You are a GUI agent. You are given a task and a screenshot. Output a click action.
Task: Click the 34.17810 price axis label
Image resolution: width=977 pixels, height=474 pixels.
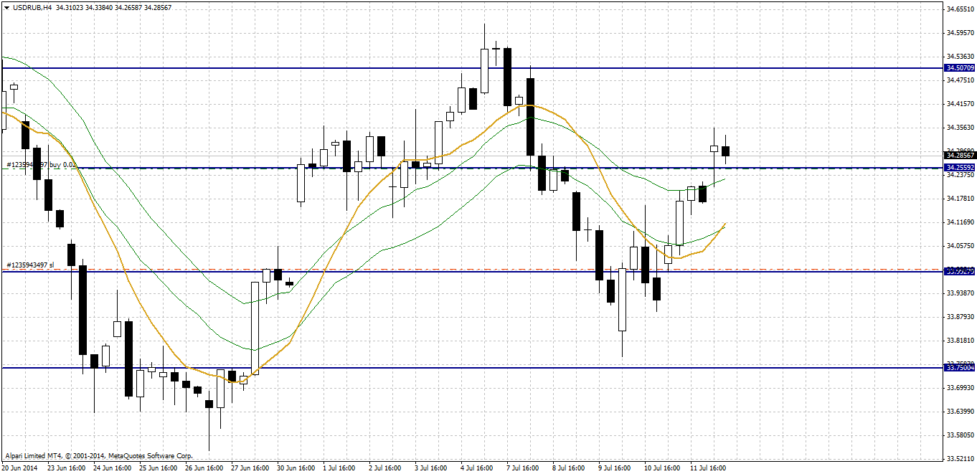961,199
